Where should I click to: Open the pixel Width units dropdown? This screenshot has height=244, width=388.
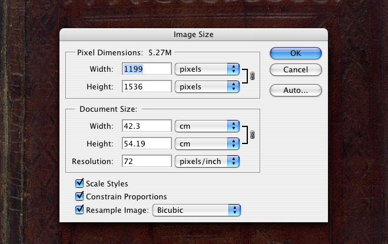(207, 69)
